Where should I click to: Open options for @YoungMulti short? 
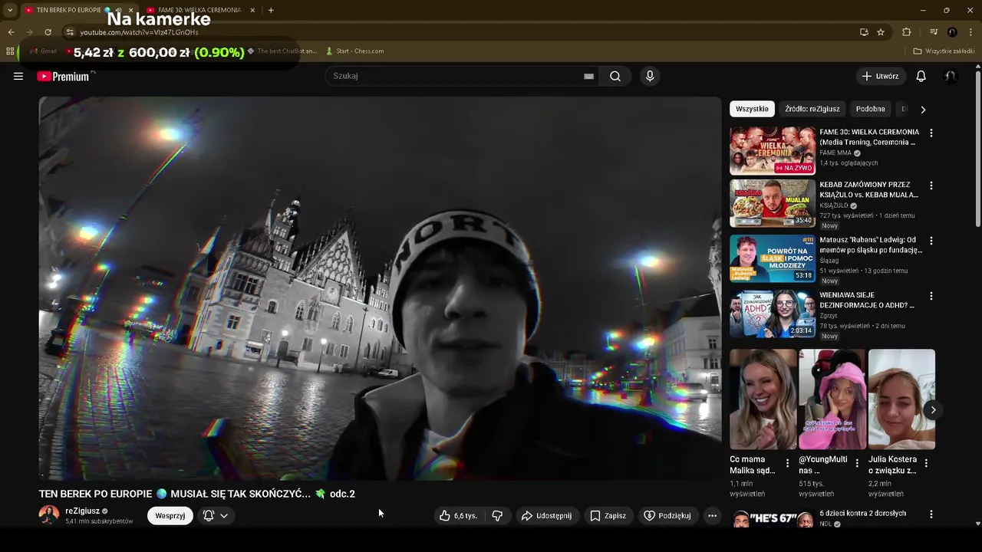point(857,463)
